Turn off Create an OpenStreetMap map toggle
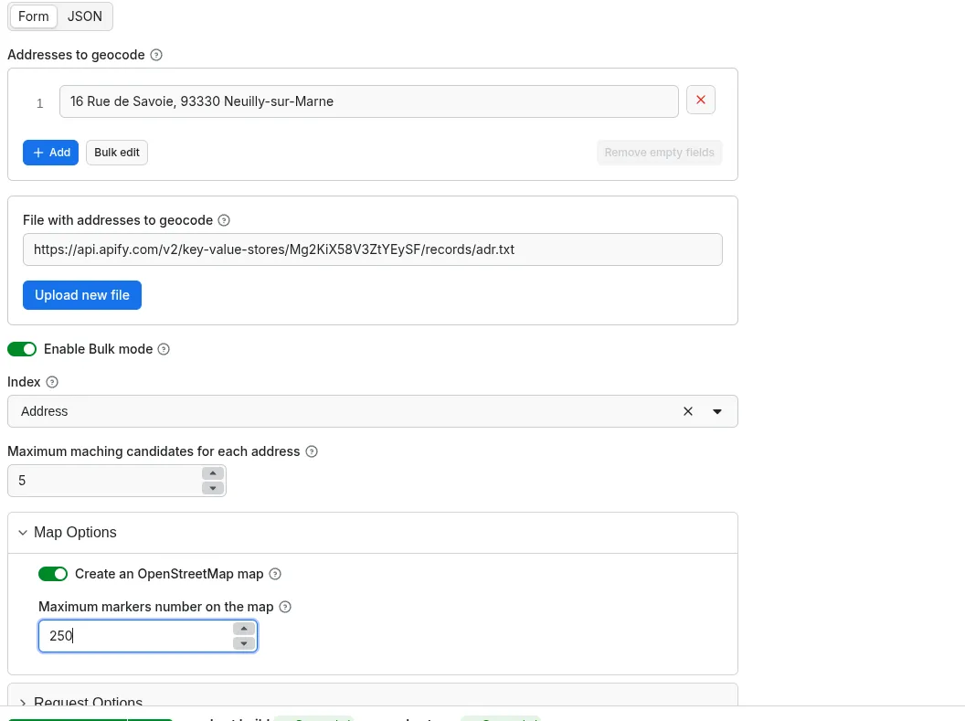965x721 pixels. pyautogui.click(x=53, y=574)
